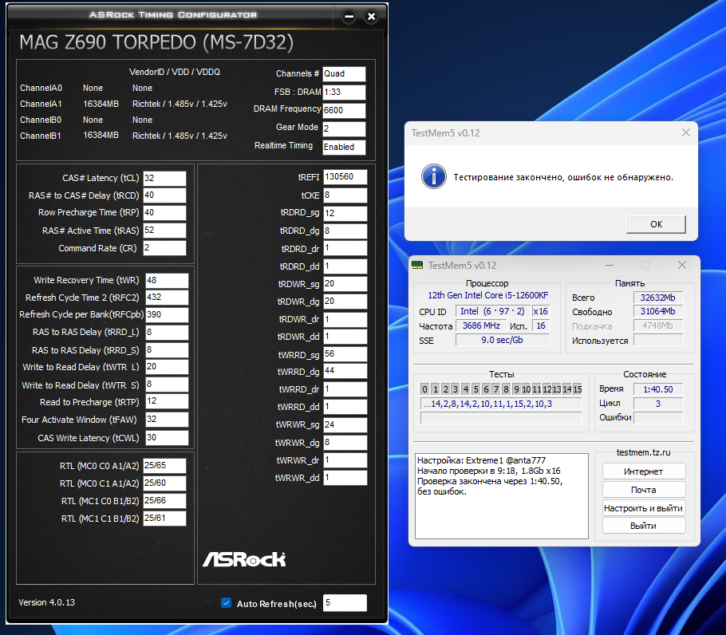Viewport: 726px width, 635px height.
Task: Click the tWRWR_dg value field
Action: coord(345,443)
